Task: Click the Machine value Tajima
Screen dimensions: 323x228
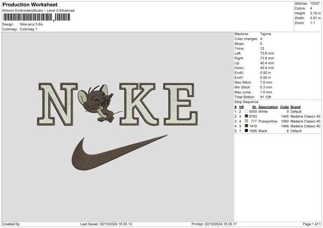Action: [265, 34]
